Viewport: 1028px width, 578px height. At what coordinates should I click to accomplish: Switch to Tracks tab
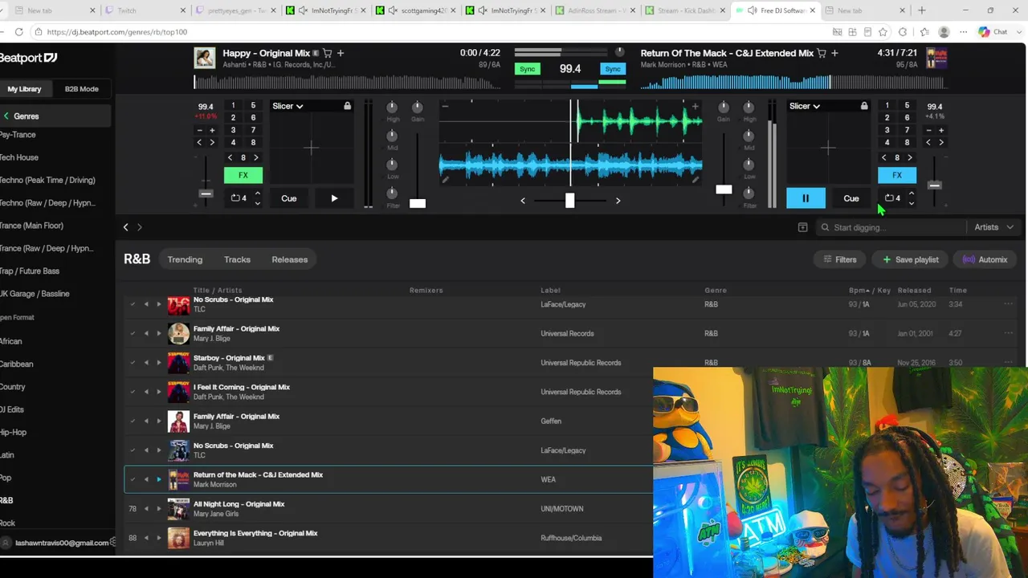pos(237,259)
